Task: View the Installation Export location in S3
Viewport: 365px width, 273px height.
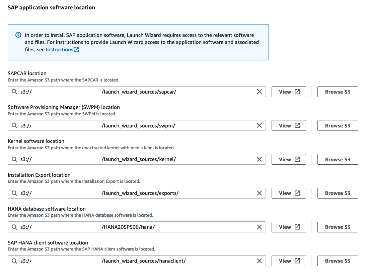Action: coord(289,193)
